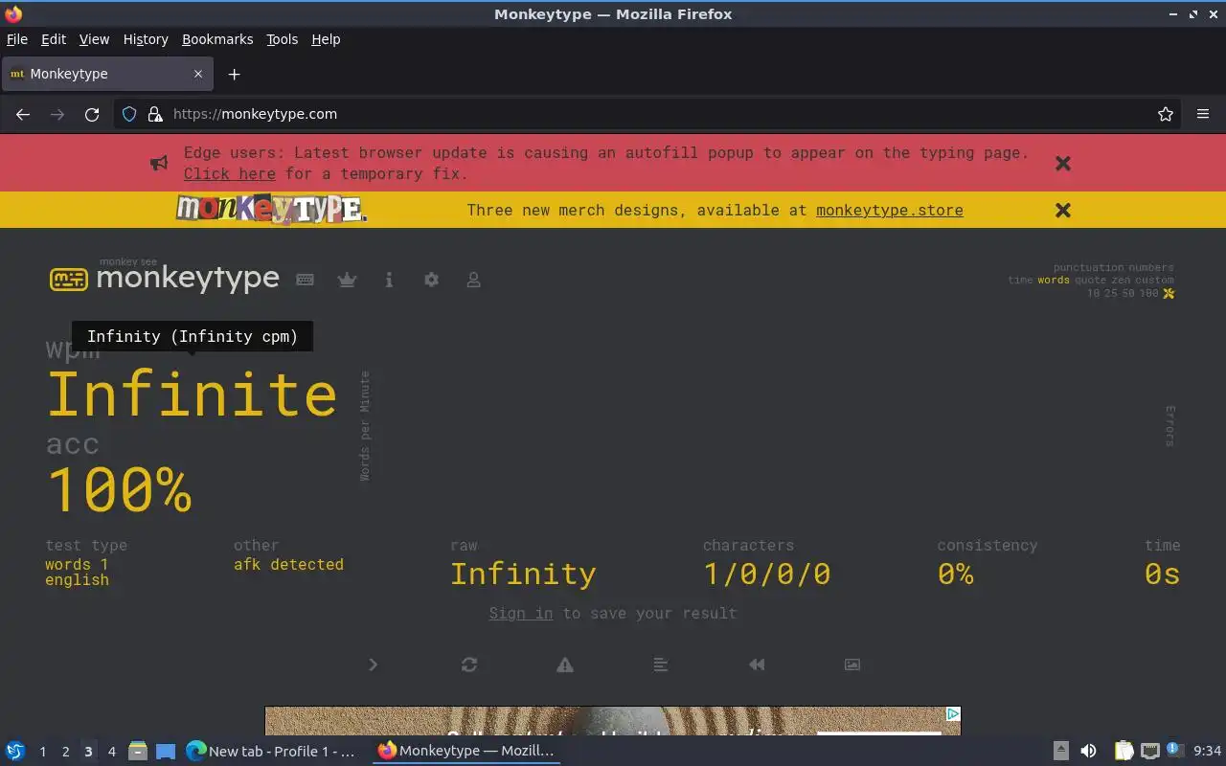Close the Monkeytype tab
The height and width of the screenshot is (766, 1226).
pyautogui.click(x=198, y=74)
